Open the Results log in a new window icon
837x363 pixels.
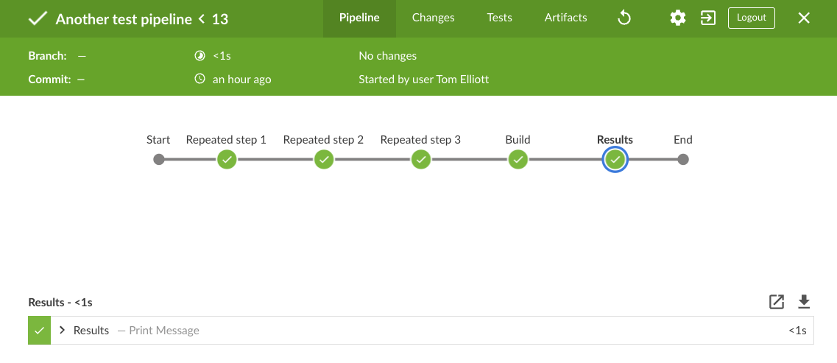(777, 301)
